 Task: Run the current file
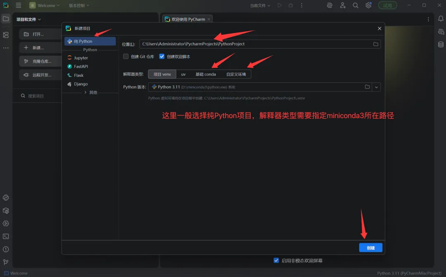point(280,5)
